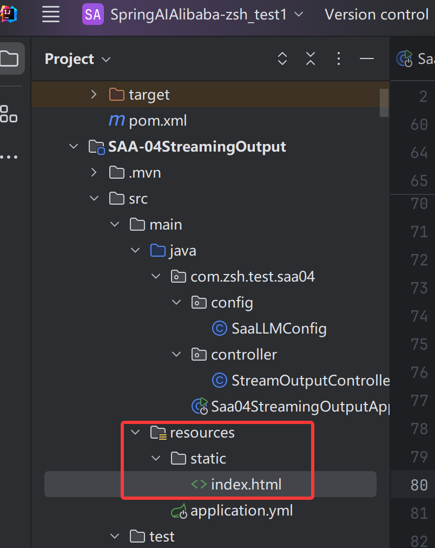Image resolution: width=435 pixels, height=548 pixels.
Task: Hide the Project panel with minimize icon
Action: [x=367, y=58]
